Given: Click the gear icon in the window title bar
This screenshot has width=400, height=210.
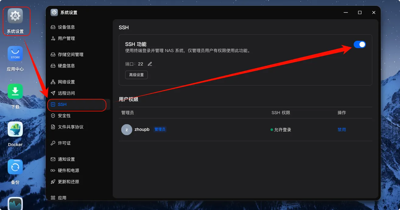Looking at the screenshot, I should coord(54,12).
